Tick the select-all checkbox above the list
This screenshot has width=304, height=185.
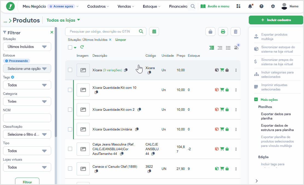[x=70, y=47]
